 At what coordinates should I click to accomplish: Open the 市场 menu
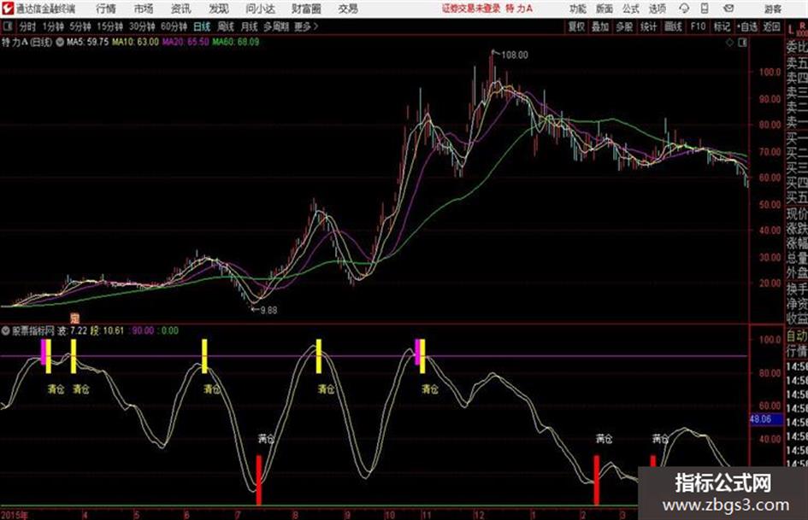tap(144, 9)
